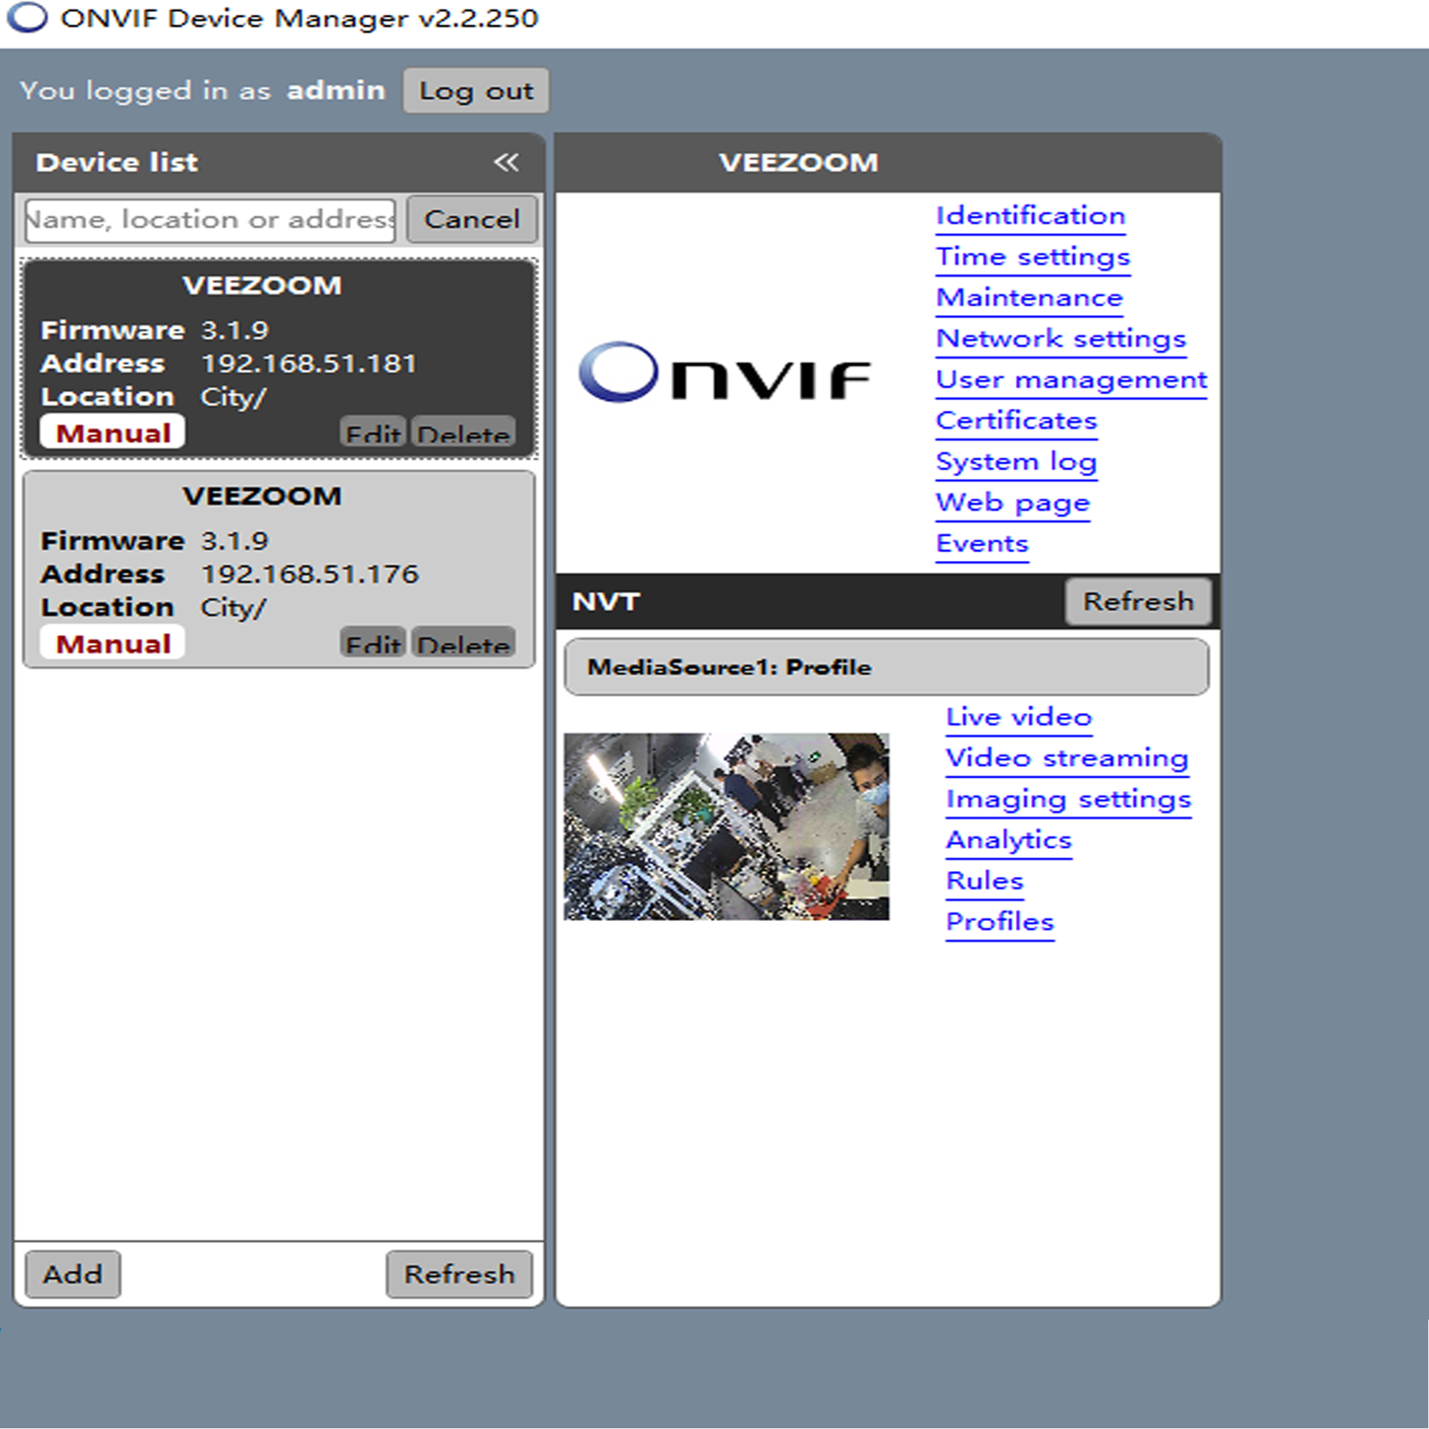Open Profiles page
The image size is (1429, 1429).
point(1000,922)
